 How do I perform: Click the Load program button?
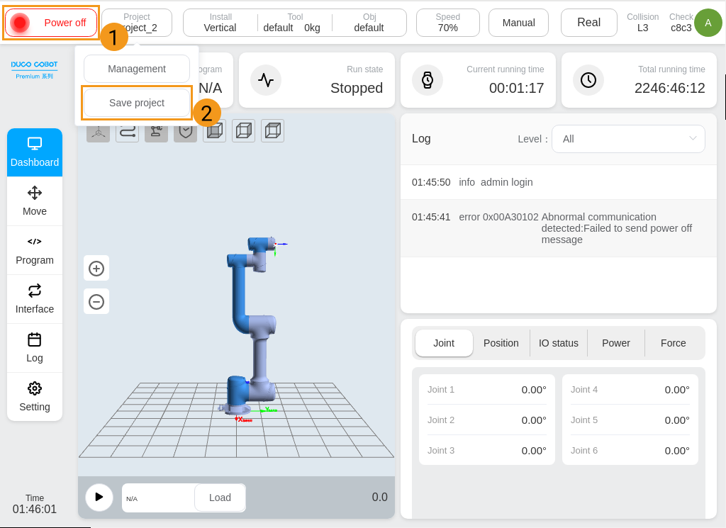coord(220,498)
